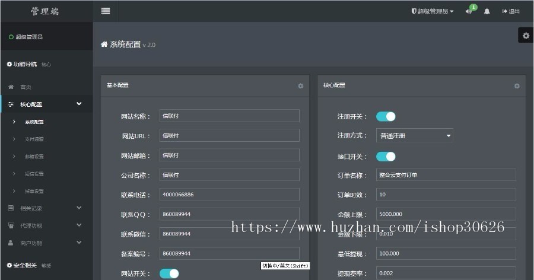Toggle the 接口开关 switch
Image resolution: width=534 pixels, height=280 pixels.
coord(386,157)
